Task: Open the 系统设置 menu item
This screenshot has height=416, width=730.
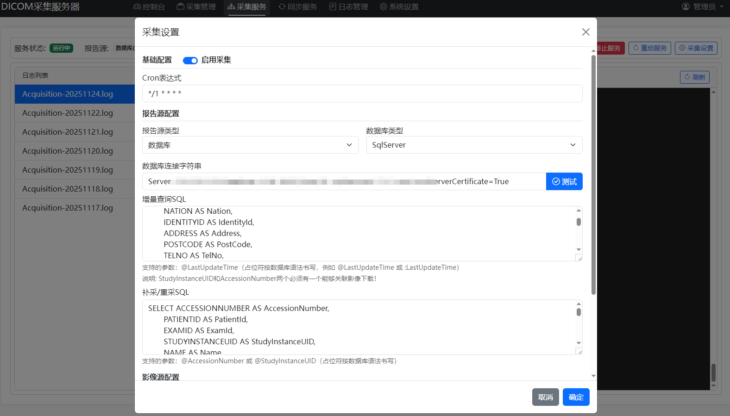Action: 399,7
